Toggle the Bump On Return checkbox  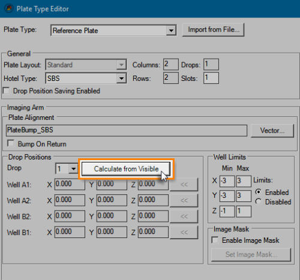[11, 143]
